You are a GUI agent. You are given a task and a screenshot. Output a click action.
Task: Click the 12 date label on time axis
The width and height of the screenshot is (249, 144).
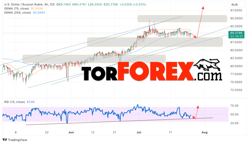pos(93,132)
